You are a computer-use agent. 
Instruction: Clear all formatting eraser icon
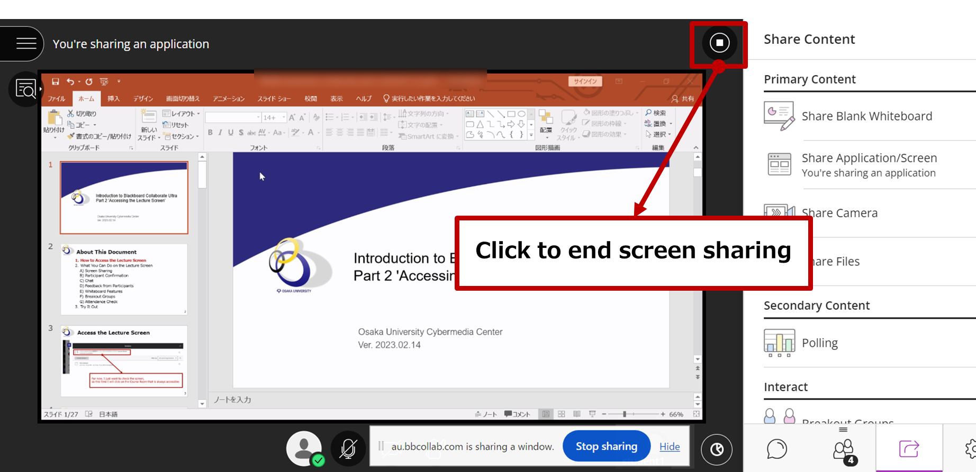pyautogui.click(x=316, y=117)
